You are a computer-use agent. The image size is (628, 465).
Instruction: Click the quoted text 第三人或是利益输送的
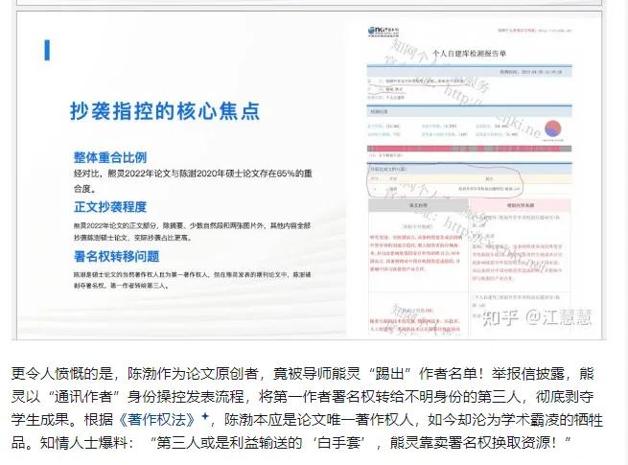[x=229, y=443]
